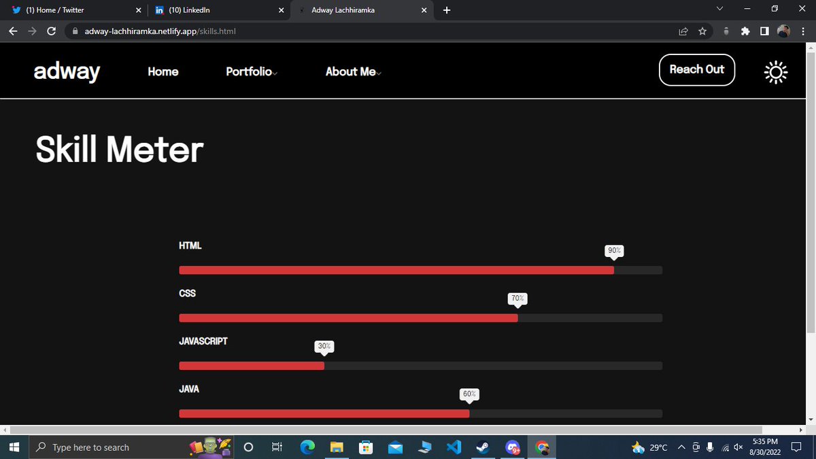
Task: Click the Chrome taskbar icon
Action: click(542, 447)
